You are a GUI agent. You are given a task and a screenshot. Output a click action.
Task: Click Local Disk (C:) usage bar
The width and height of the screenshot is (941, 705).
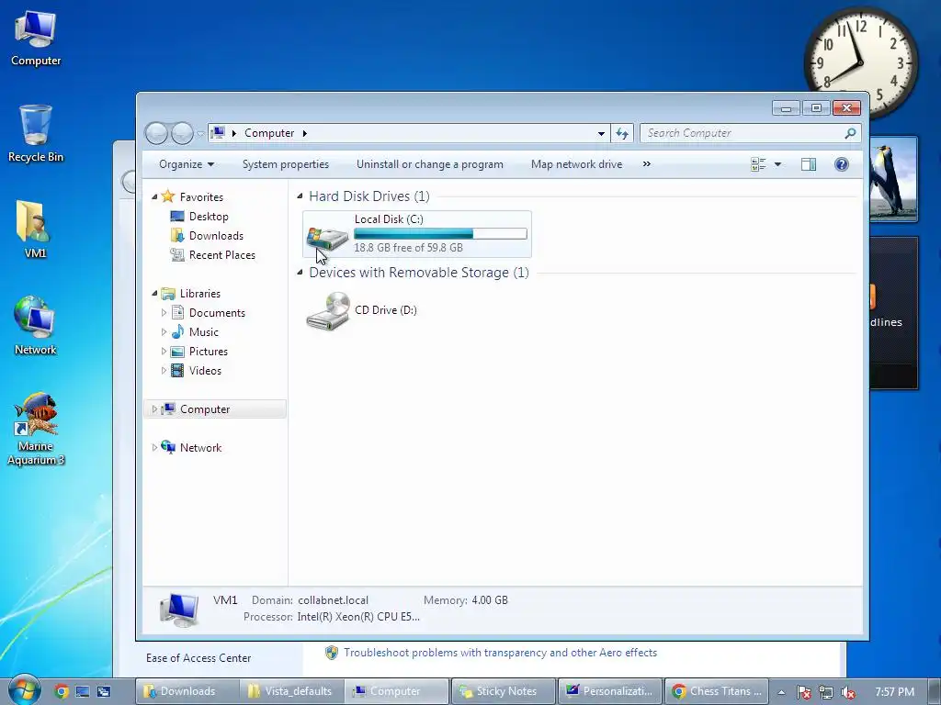point(440,234)
